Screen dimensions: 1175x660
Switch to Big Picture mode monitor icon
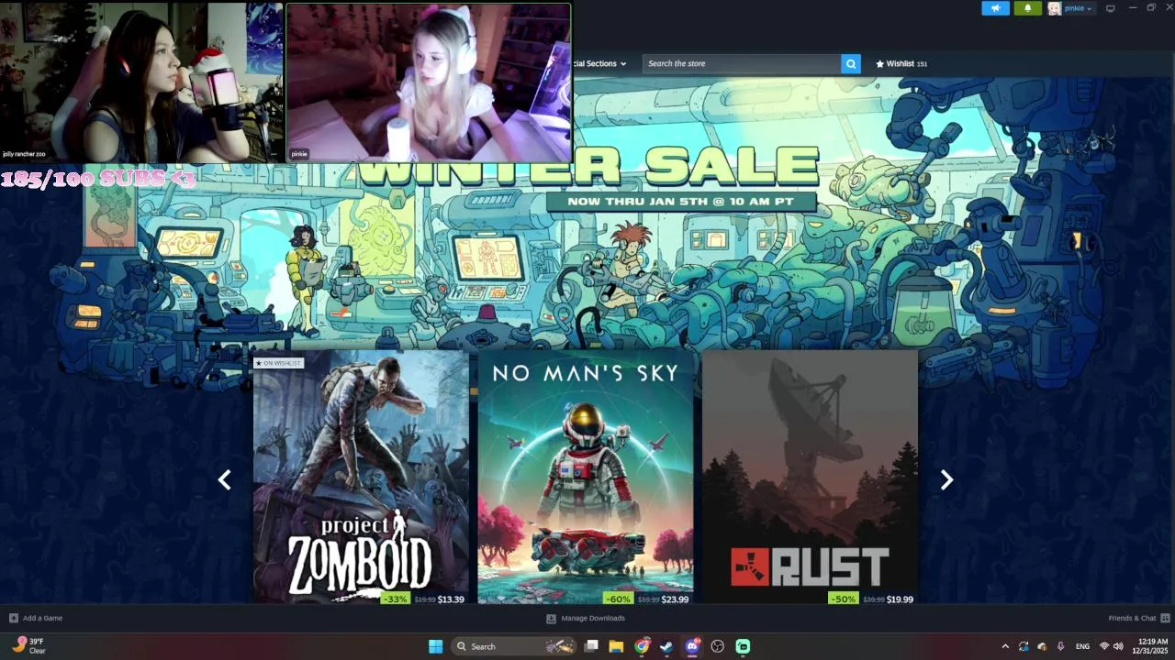point(1110,8)
